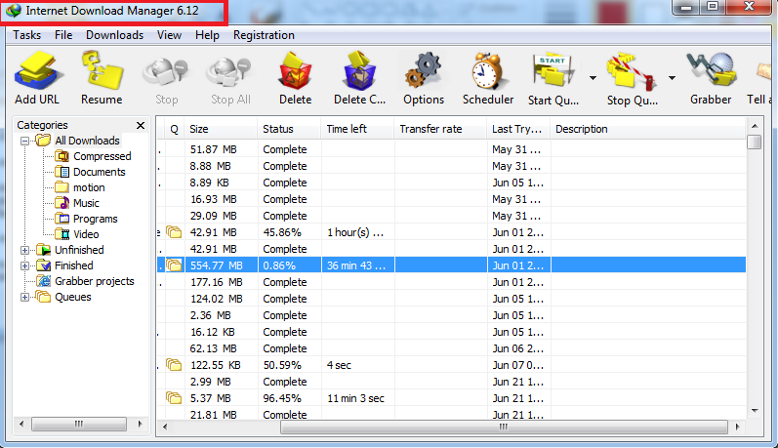Click the 11 min 3 sec cell
Viewport: 778px width, 448px height.
coord(355,398)
